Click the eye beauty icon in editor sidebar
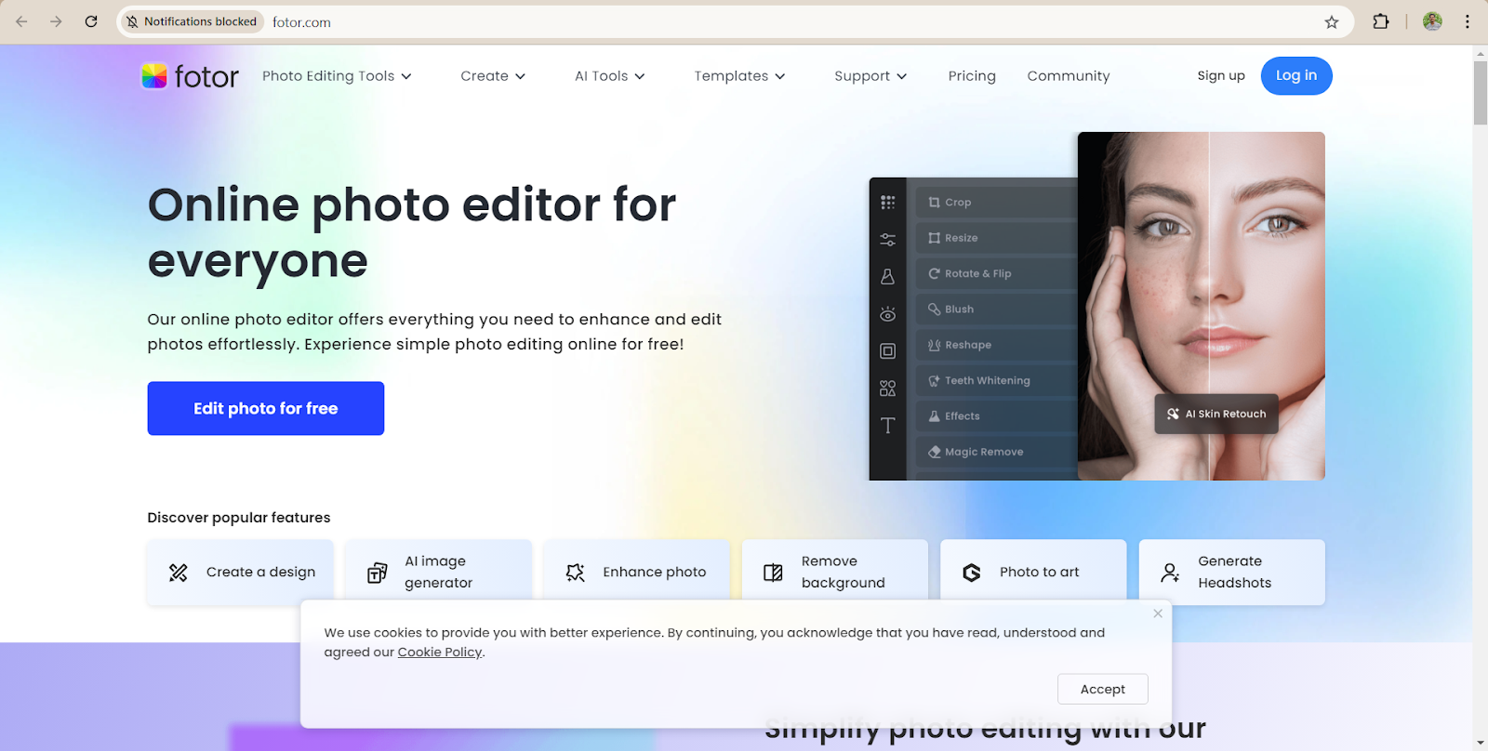Image resolution: width=1488 pixels, height=751 pixels. point(888,314)
